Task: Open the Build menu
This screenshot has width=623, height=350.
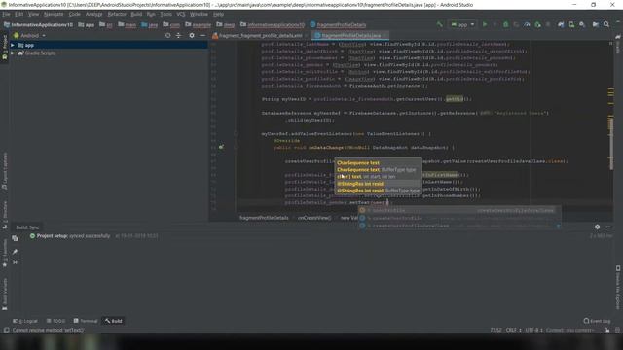Action: [x=136, y=14]
